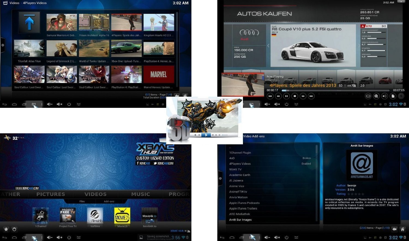Open Files submenu under Videos
This screenshot has height=241, width=409.
82,202
